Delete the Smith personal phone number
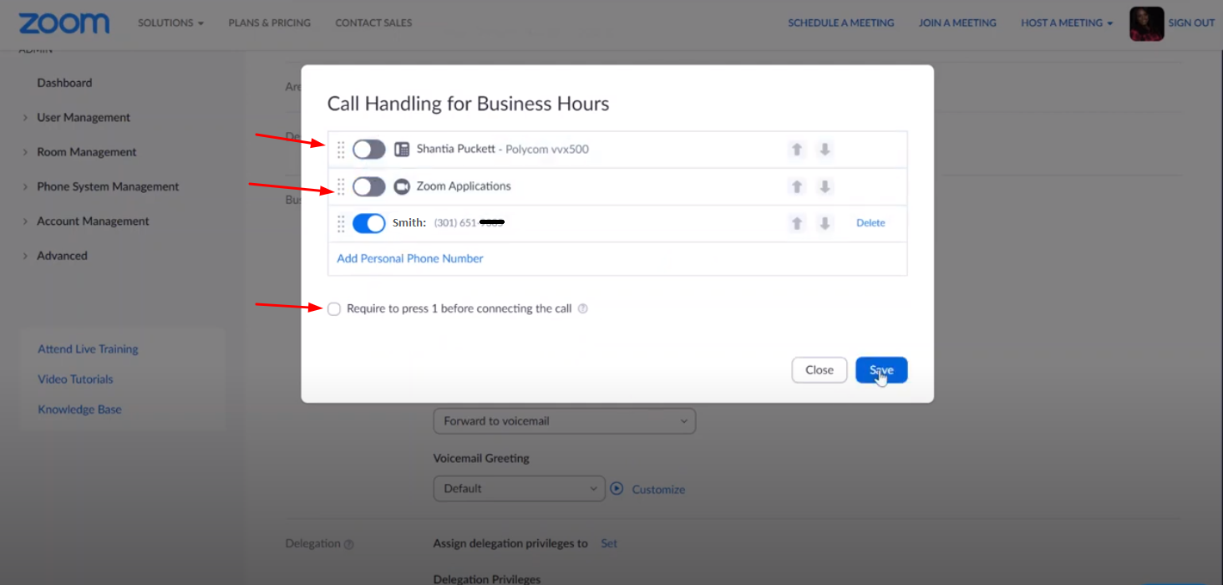 pos(870,223)
